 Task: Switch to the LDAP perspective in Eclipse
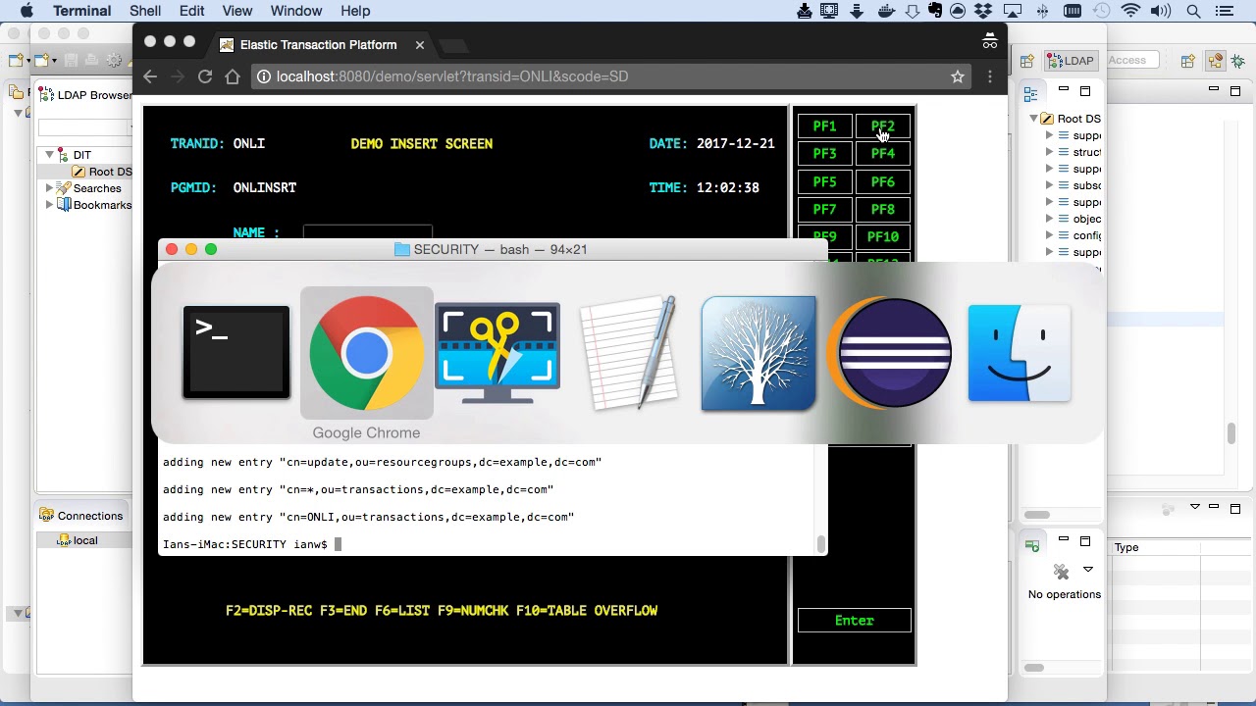(1071, 61)
